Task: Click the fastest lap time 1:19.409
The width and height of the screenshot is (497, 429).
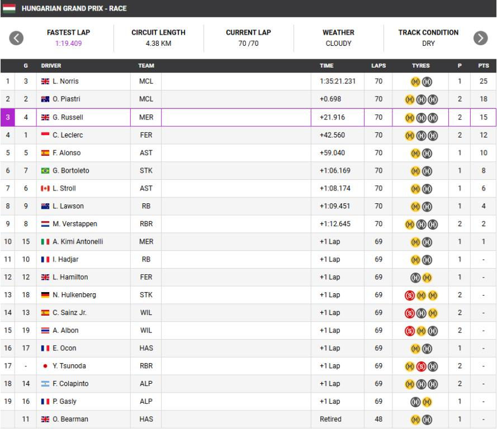Action: 68,44
